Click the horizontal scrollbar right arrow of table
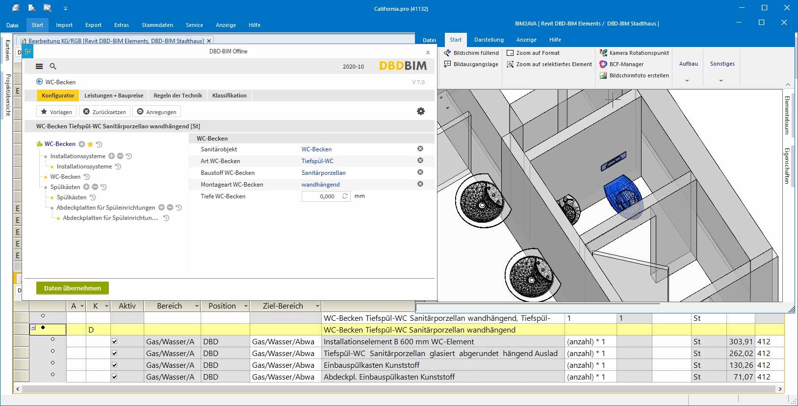Viewport: 798px width, 406px height. tap(780, 389)
